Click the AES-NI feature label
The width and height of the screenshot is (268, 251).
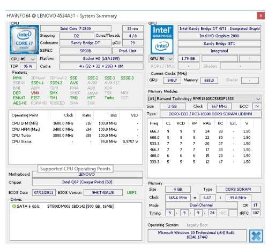[x=20, y=103]
